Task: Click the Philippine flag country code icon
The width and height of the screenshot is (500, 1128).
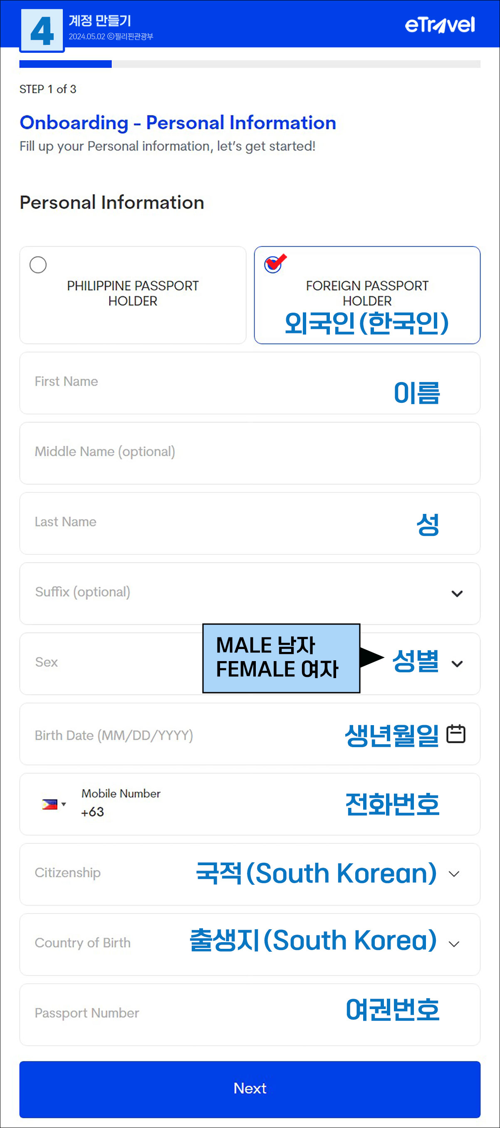Action: click(50, 805)
